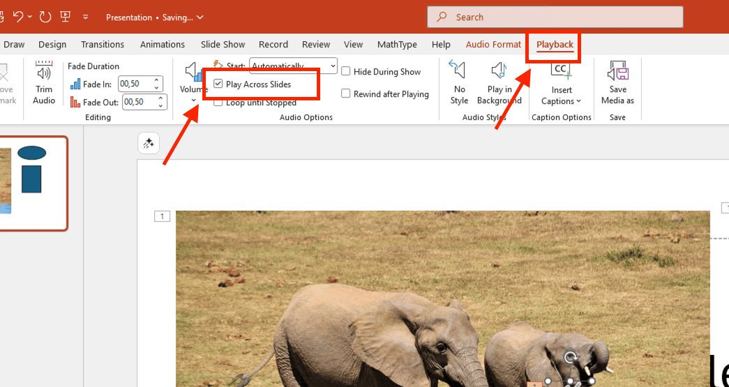Click the Insert Captions CC icon
729x387 pixels.
click(x=561, y=70)
